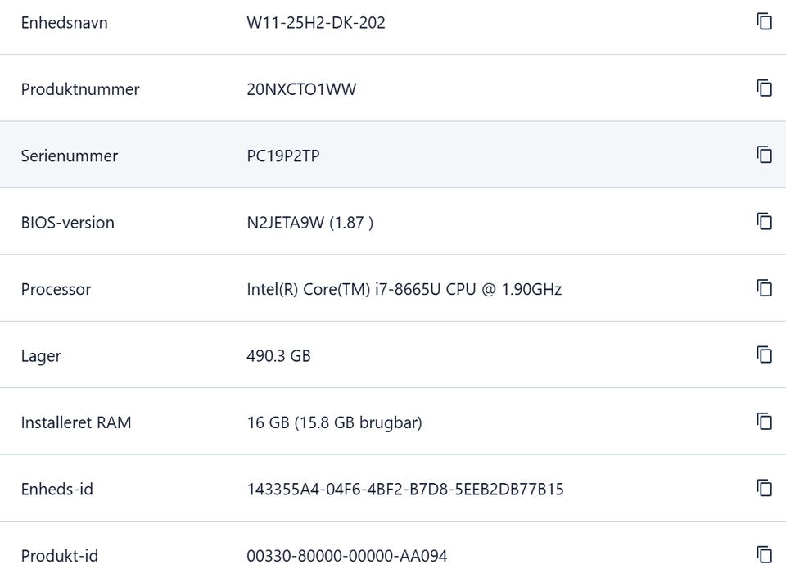Click the Enheds-id GUID text

point(405,490)
